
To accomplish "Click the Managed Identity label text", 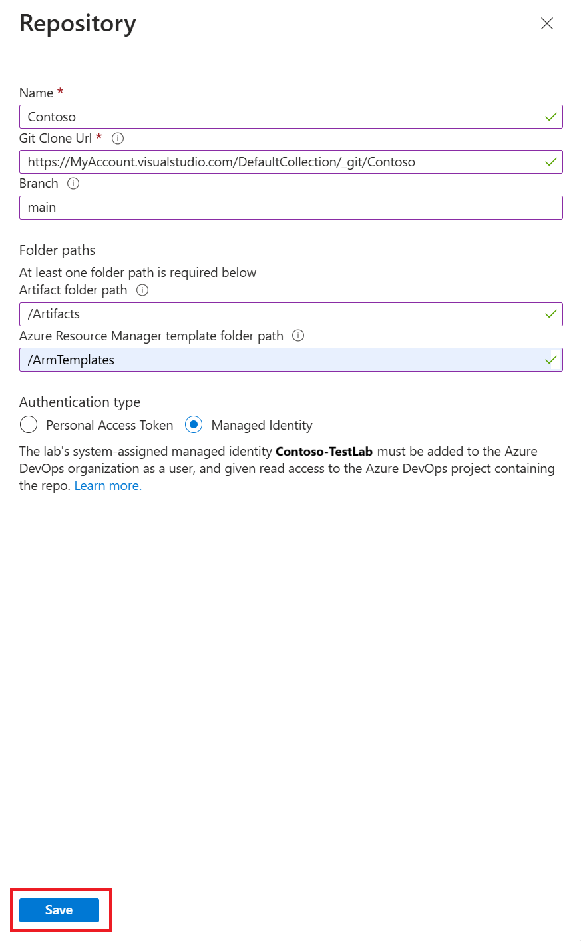I will 262,425.
